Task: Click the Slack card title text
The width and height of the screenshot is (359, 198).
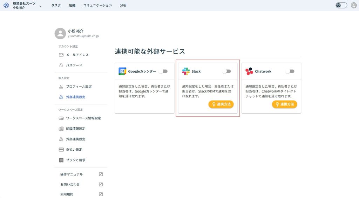Action: 196,71
